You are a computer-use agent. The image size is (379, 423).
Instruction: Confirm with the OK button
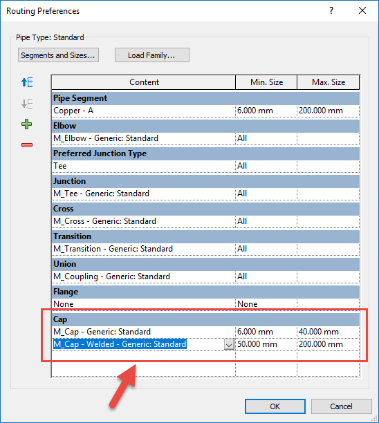click(x=275, y=406)
